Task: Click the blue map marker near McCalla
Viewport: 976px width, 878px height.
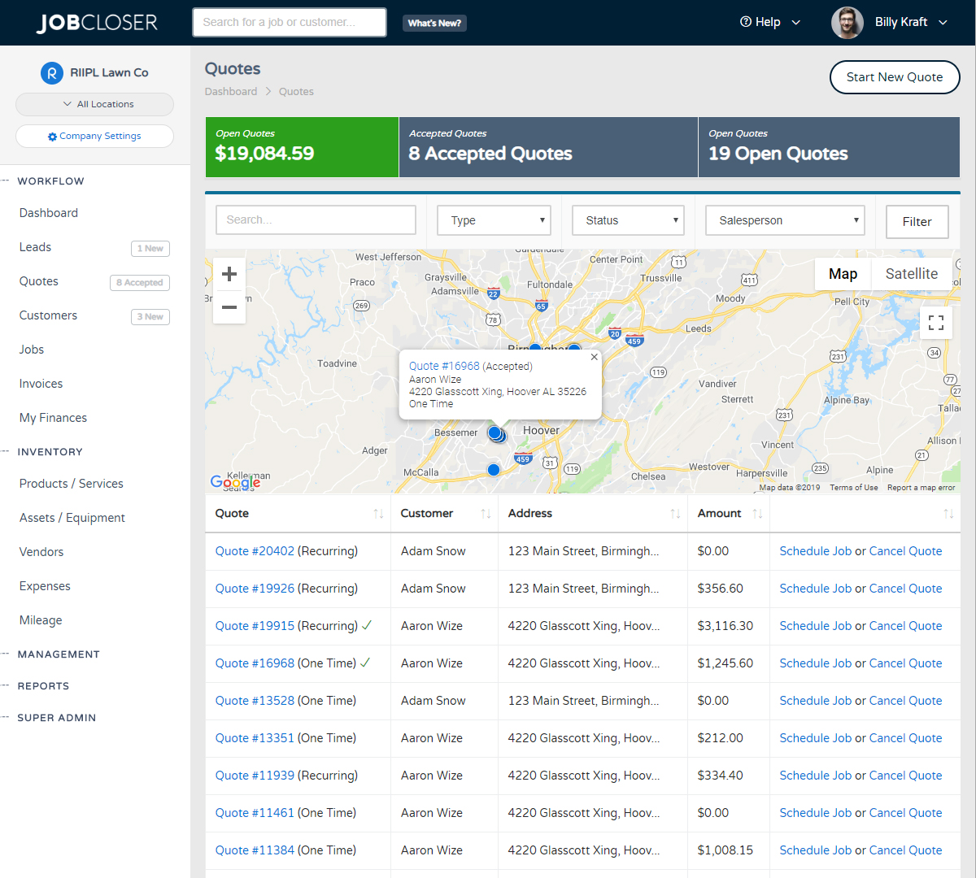Action: point(494,470)
